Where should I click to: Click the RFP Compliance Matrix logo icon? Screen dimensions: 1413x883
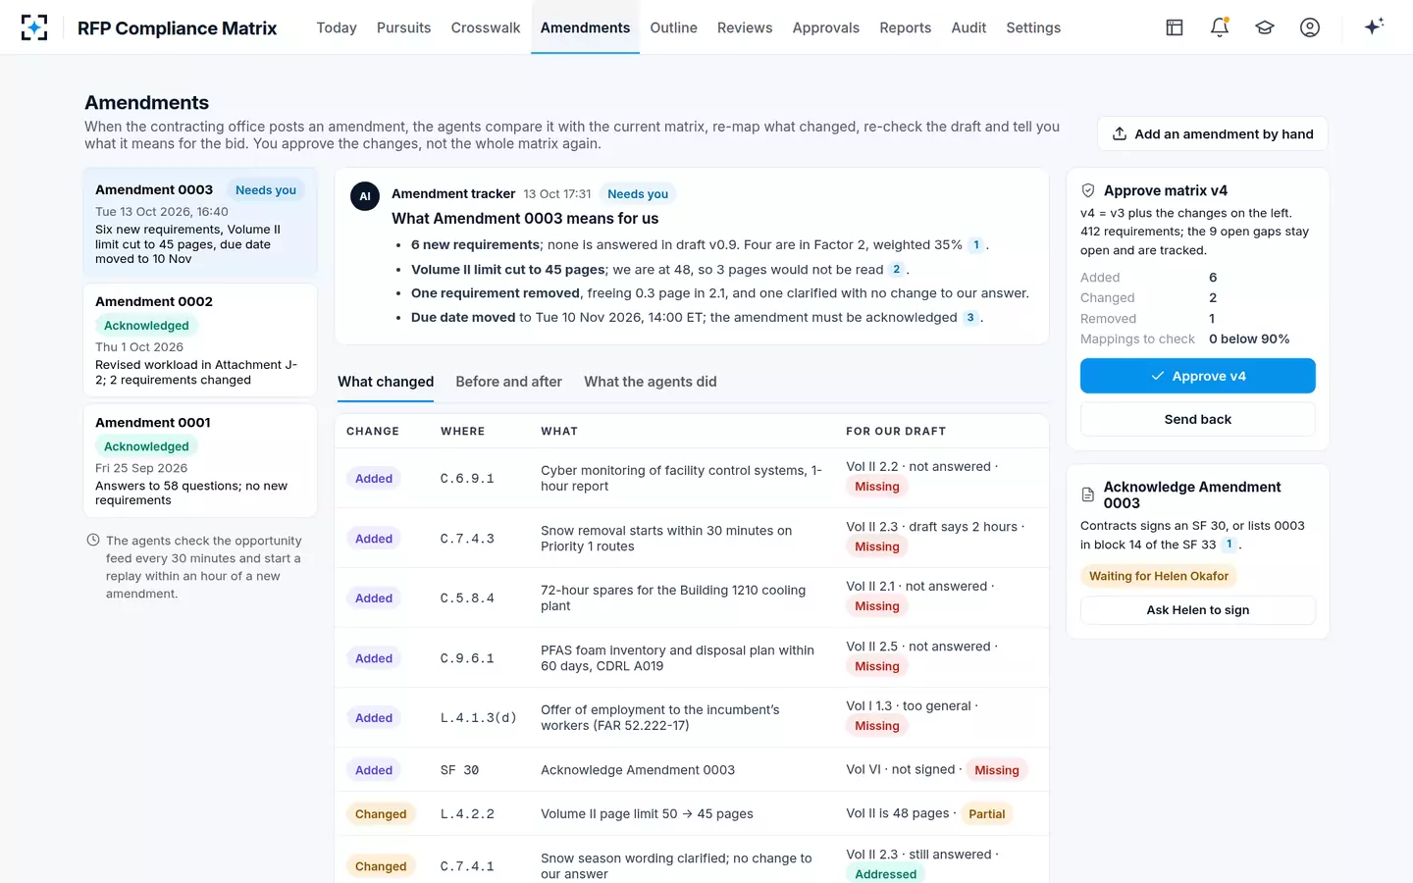point(34,27)
